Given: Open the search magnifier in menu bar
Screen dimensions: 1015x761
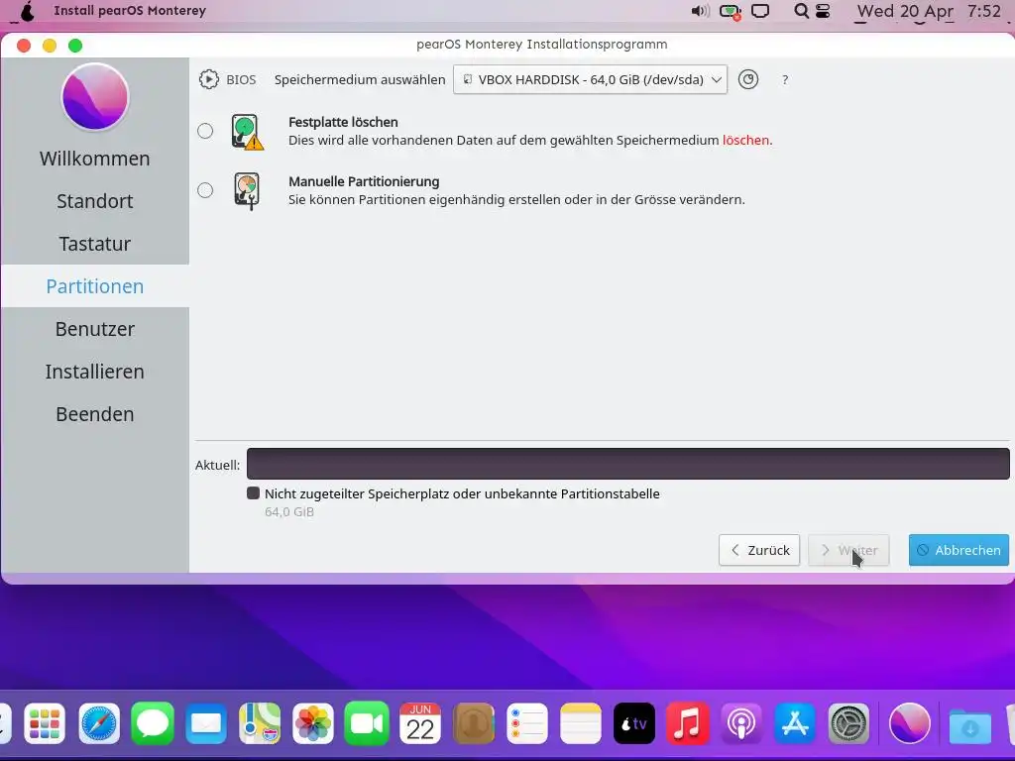Looking at the screenshot, I should point(801,11).
